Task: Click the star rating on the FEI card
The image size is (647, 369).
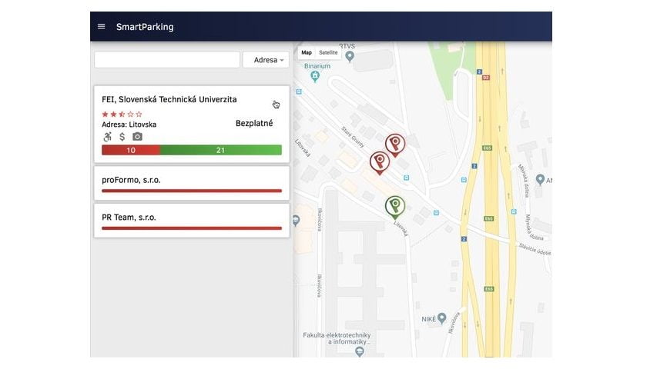Action: pyautogui.click(x=122, y=114)
